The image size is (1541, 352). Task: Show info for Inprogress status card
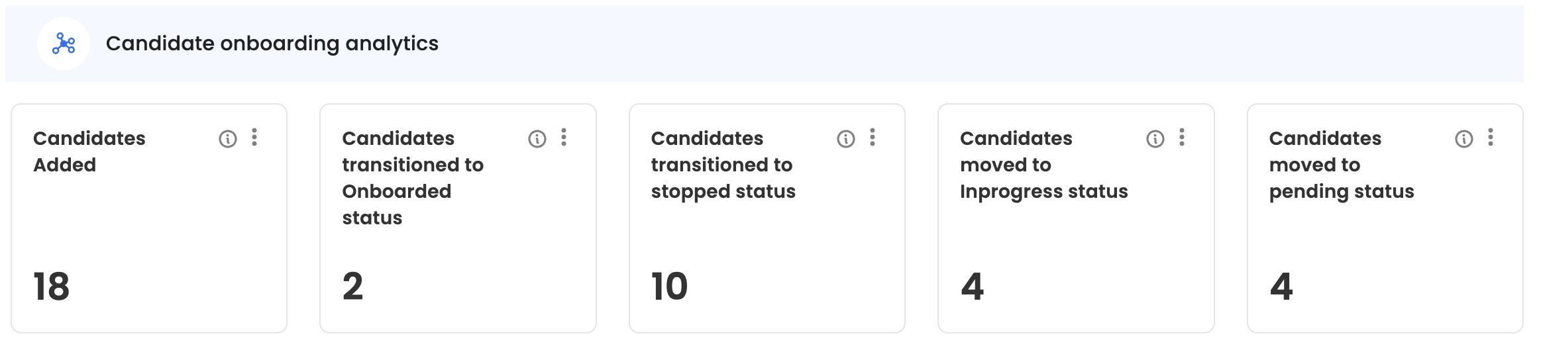(1155, 139)
